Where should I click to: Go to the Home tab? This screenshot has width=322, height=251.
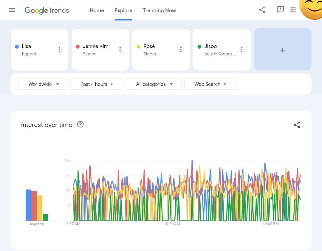coord(97,10)
